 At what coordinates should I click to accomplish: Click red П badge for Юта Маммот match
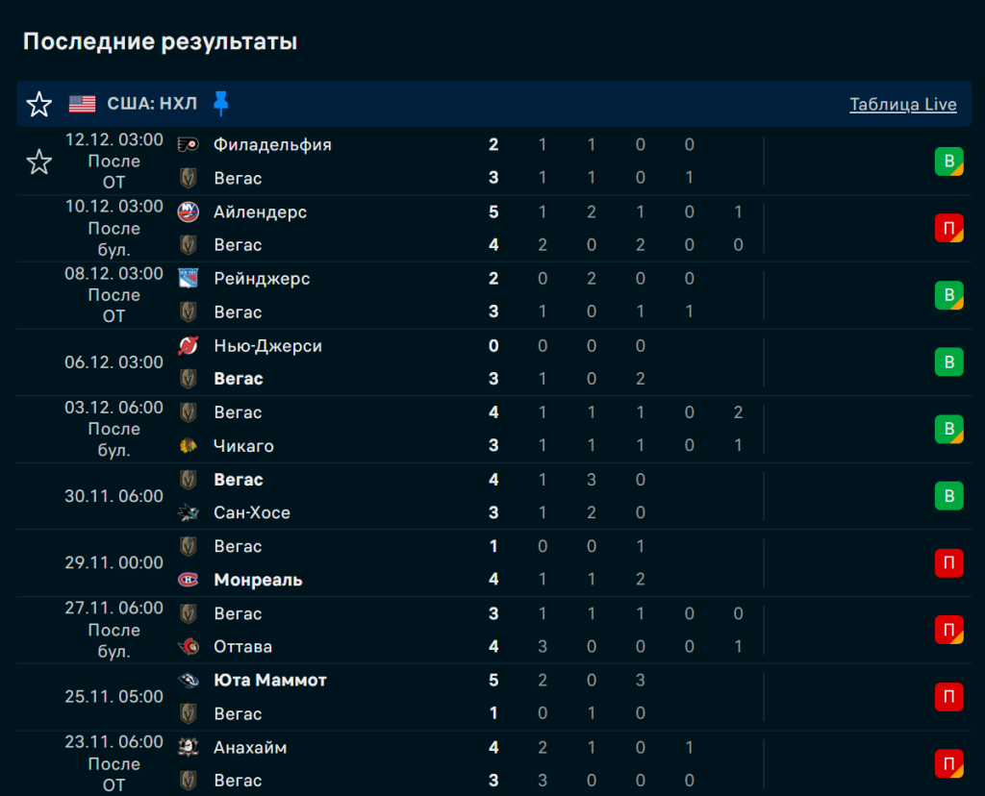click(948, 697)
